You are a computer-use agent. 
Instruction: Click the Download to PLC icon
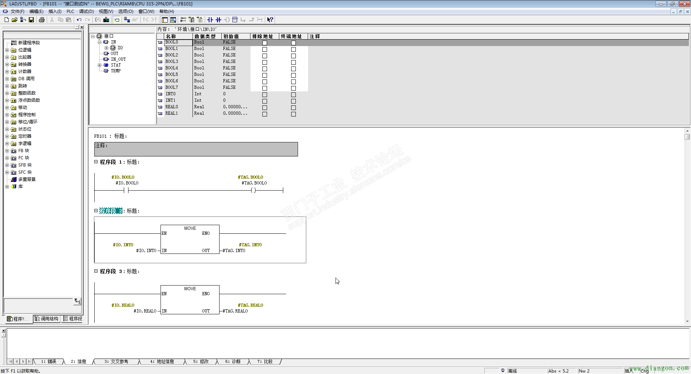(106, 20)
